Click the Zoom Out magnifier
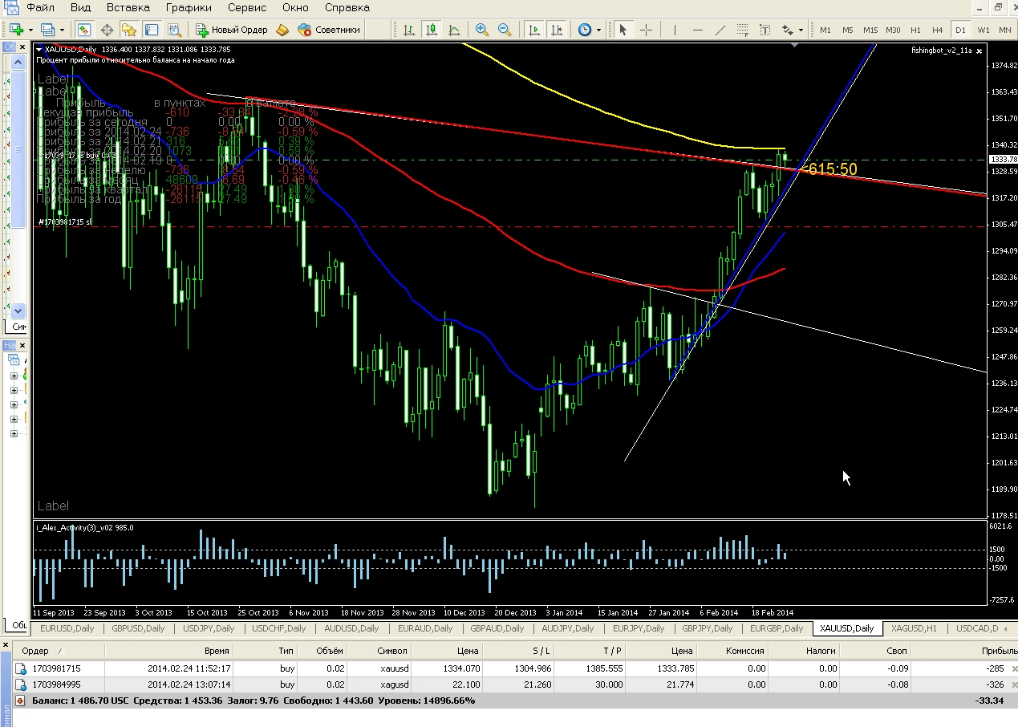Image resolution: width=1018 pixels, height=727 pixels. point(505,30)
